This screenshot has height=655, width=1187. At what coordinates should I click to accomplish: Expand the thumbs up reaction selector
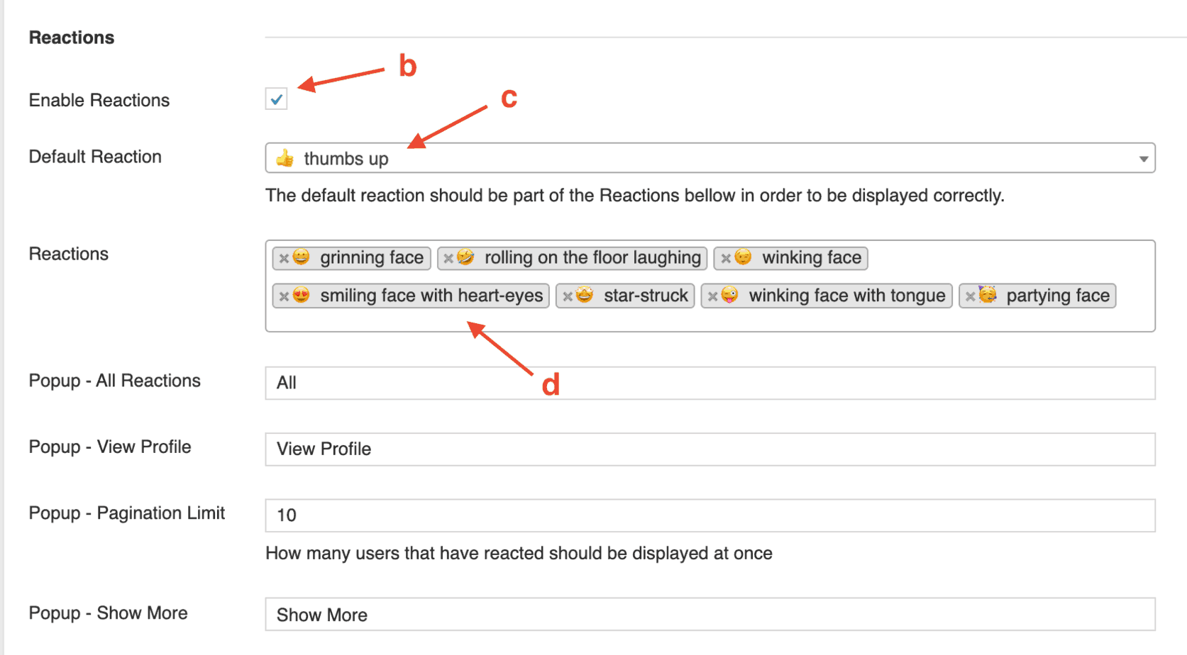point(710,158)
